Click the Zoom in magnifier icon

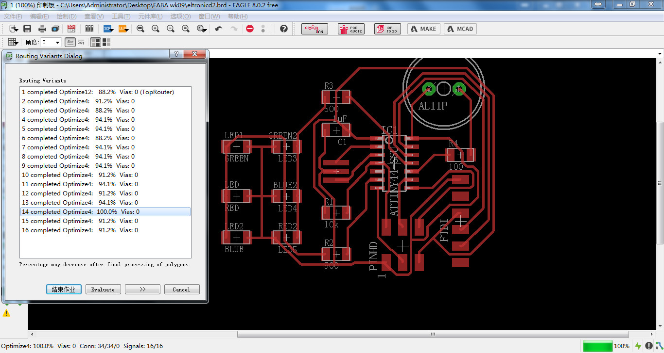(156, 29)
